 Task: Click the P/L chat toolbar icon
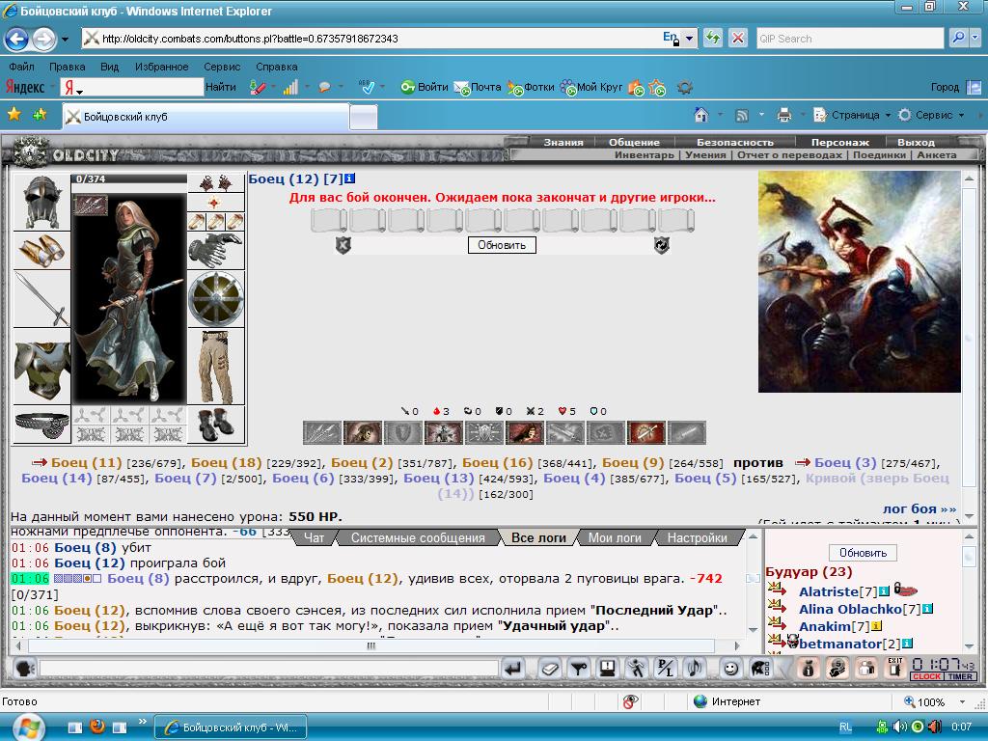coord(666,668)
